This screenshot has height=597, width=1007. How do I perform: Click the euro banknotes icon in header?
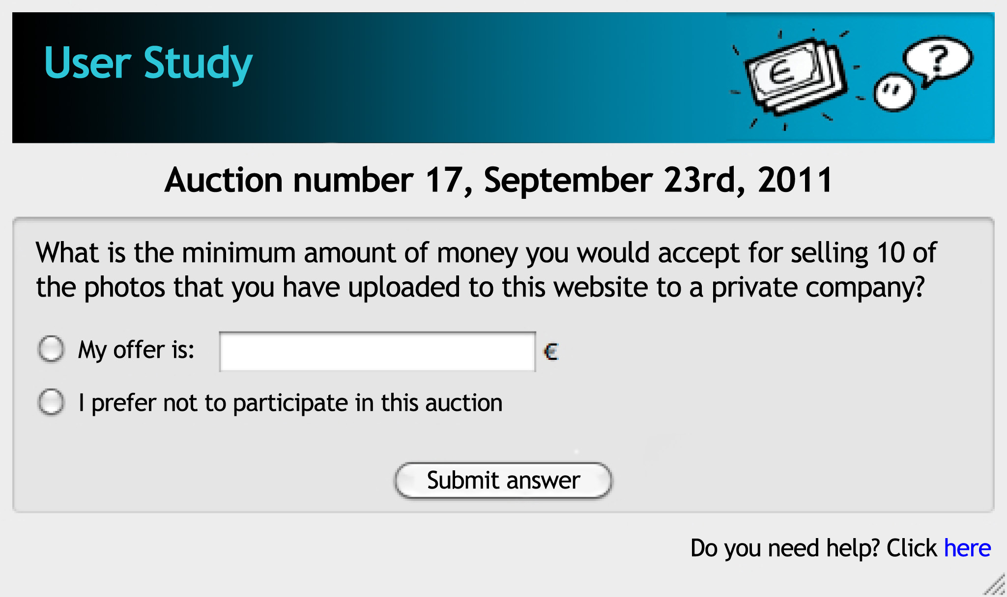tap(795, 76)
